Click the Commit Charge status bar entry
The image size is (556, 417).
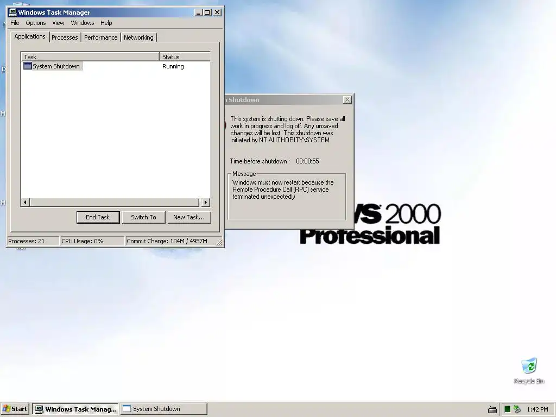[x=171, y=241]
